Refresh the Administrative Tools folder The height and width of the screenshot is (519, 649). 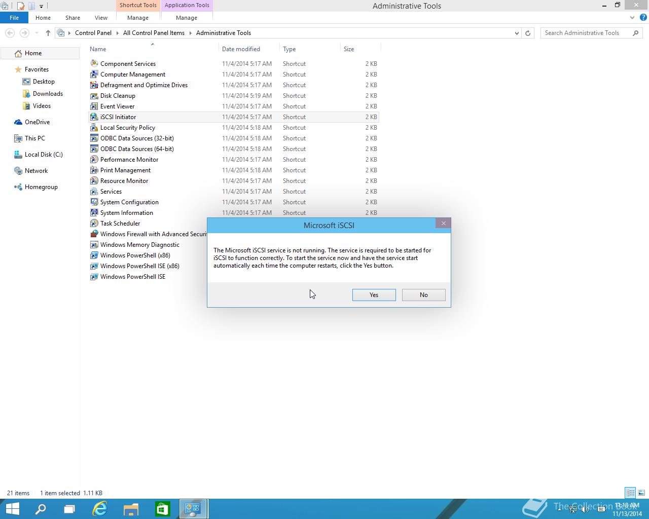tap(528, 33)
